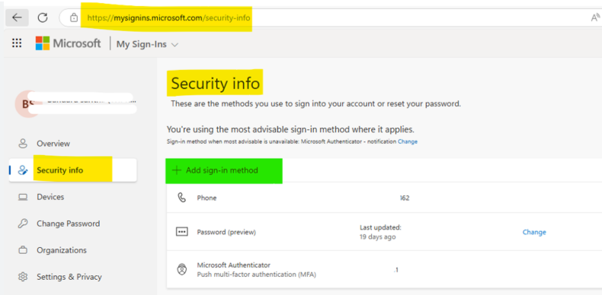The height and width of the screenshot is (295, 602).
Task: Click Add sign-in method
Action: pos(222,170)
